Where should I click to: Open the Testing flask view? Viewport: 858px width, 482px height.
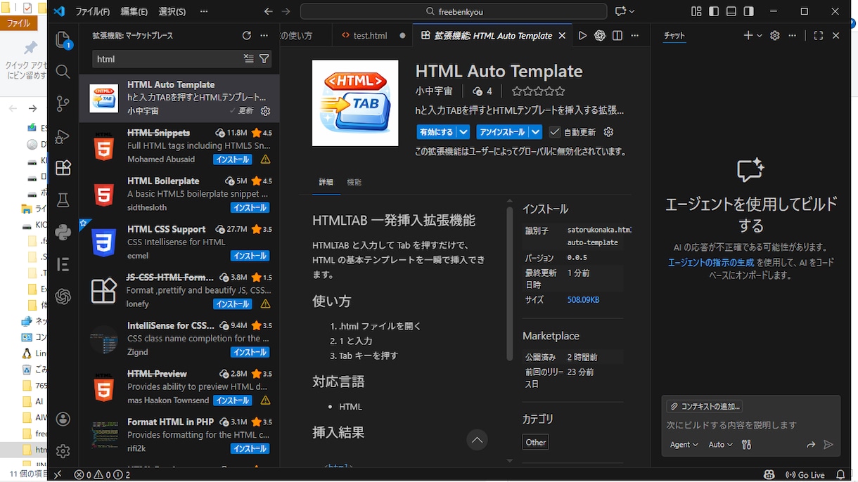click(63, 200)
